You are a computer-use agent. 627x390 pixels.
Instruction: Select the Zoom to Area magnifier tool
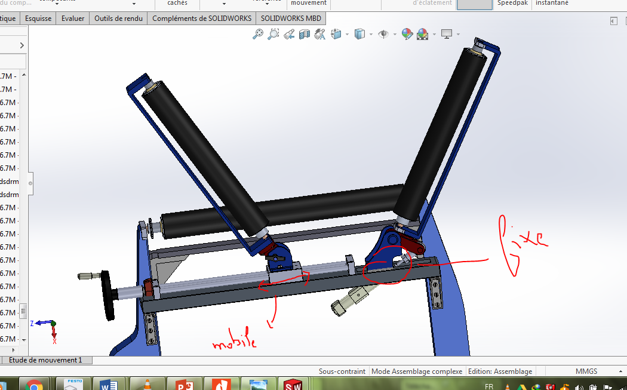click(x=273, y=34)
